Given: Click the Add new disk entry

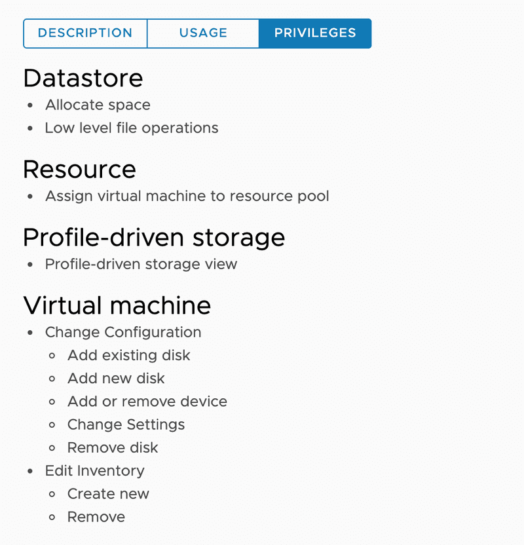Looking at the screenshot, I should [116, 378].
